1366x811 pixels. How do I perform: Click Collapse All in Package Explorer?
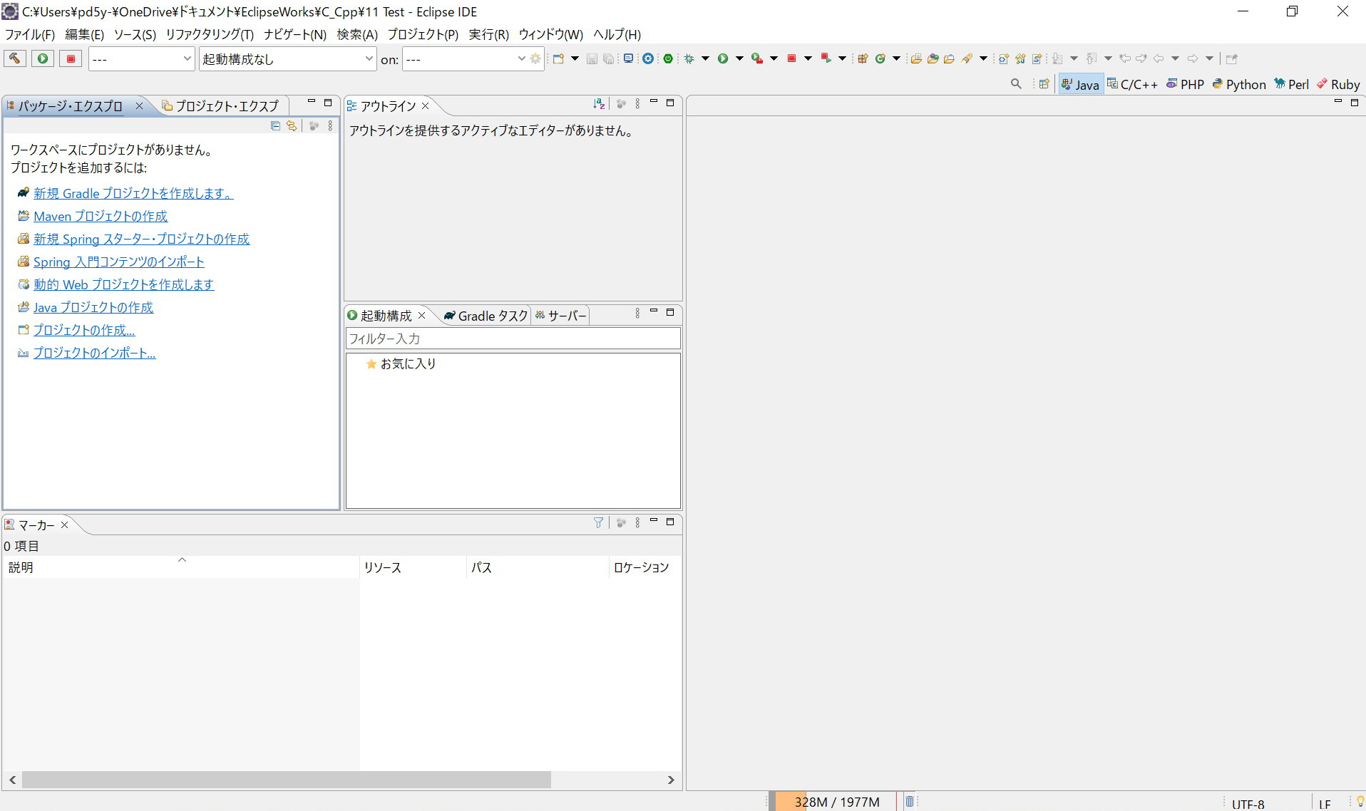[x=275, y=125]
